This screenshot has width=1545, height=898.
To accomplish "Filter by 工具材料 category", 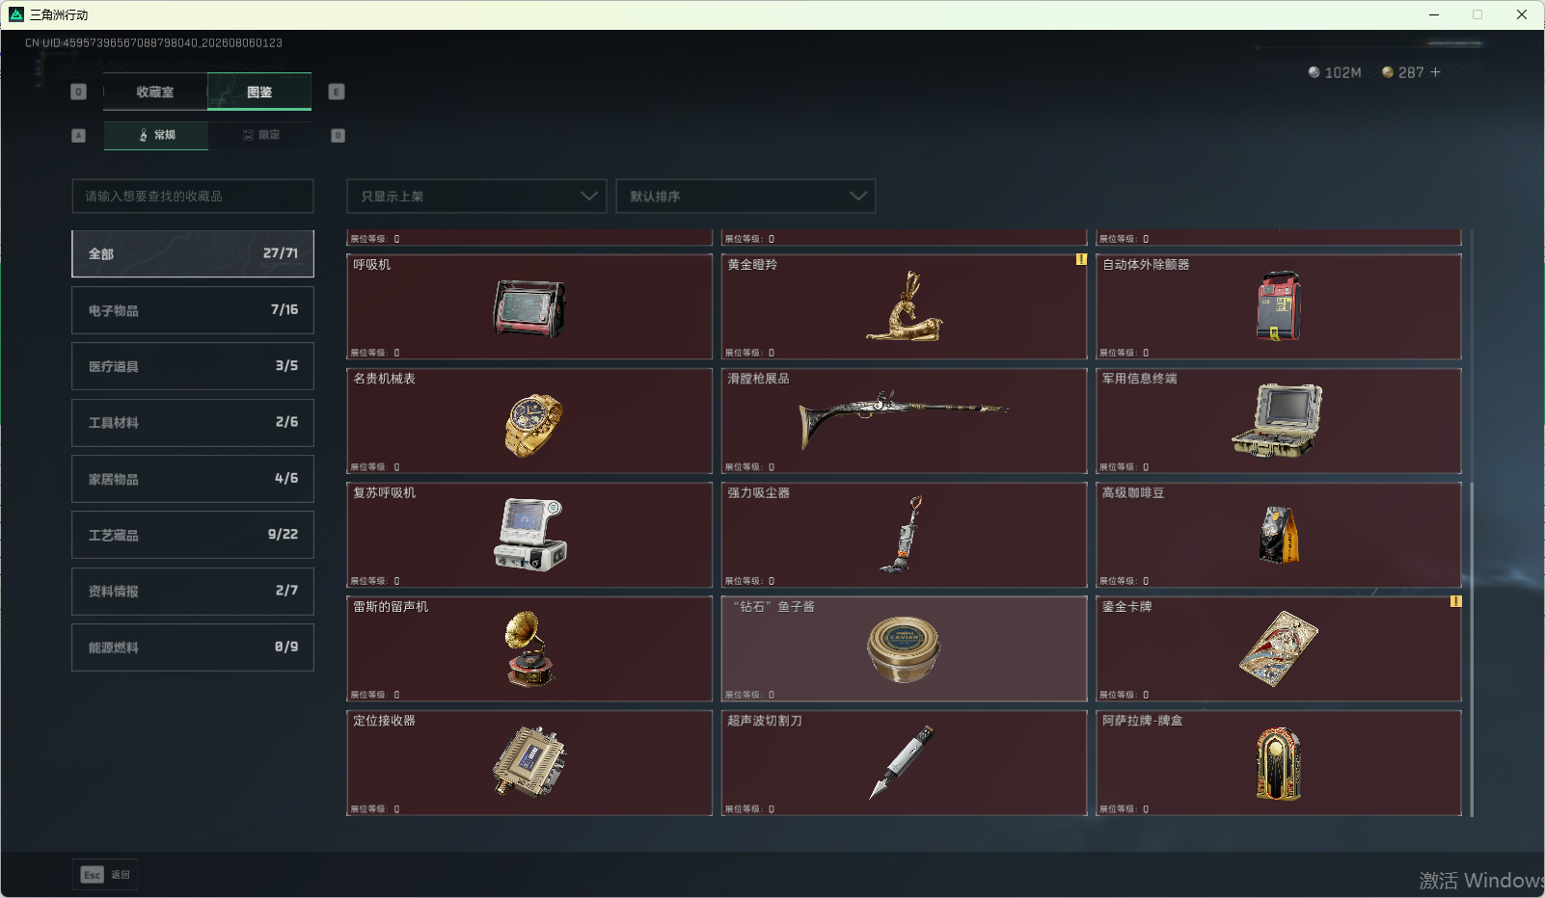I will pyautogui.click(x=193, y=423).
